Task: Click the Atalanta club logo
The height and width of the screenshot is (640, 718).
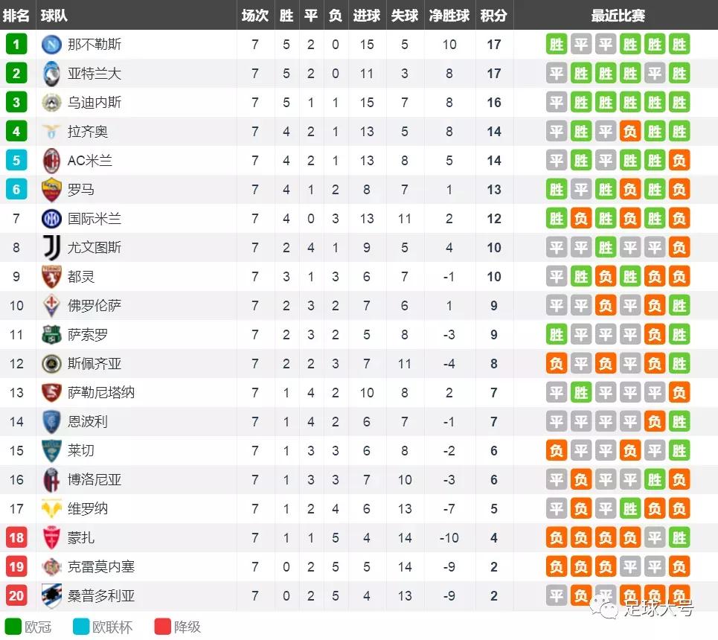Action: pyautogui.click(x=51, y=74)
